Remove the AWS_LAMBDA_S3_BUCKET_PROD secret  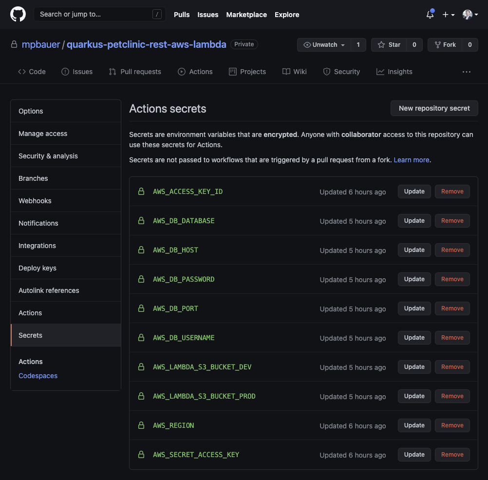[452, 396]
